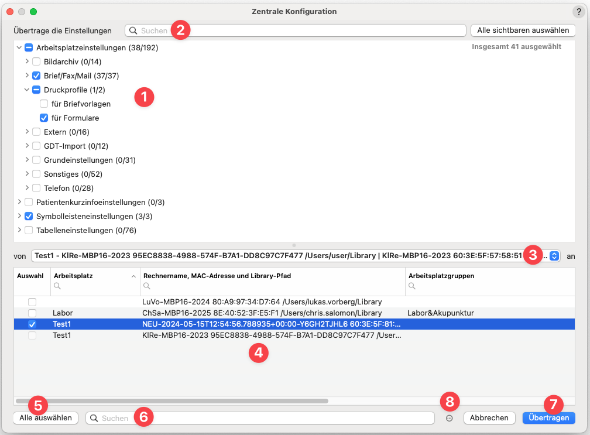The image size is (590, 435).
Task: Open the 'von' source workstation dropdown
Action: 296,256
